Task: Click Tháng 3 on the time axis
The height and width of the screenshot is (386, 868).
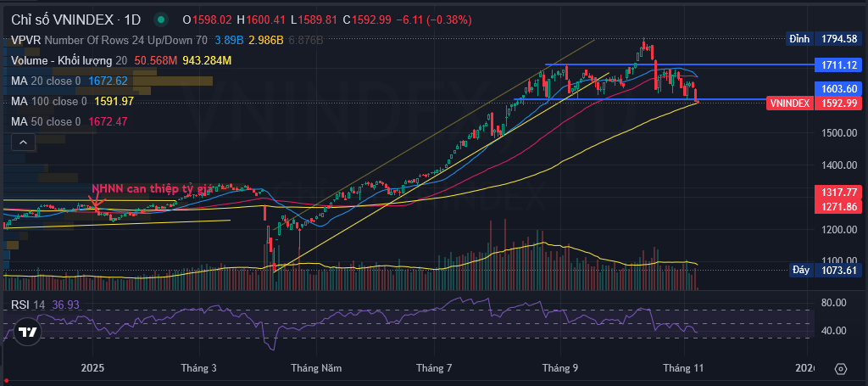Action: (x=198, y=369)
